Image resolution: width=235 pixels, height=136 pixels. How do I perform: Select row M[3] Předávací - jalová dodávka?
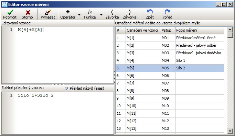click(x=170, y=53)
